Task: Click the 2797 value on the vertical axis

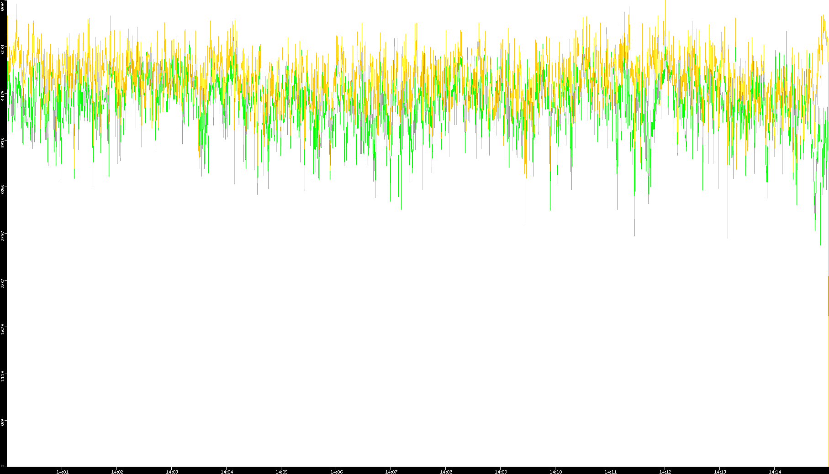Action: [3, 236]
